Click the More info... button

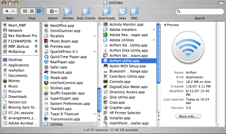(188, 116)
